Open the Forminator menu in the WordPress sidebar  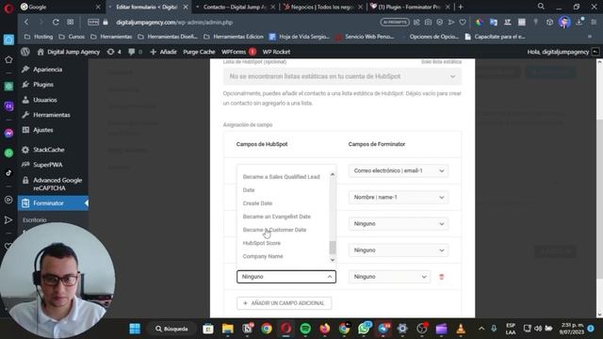53,203
